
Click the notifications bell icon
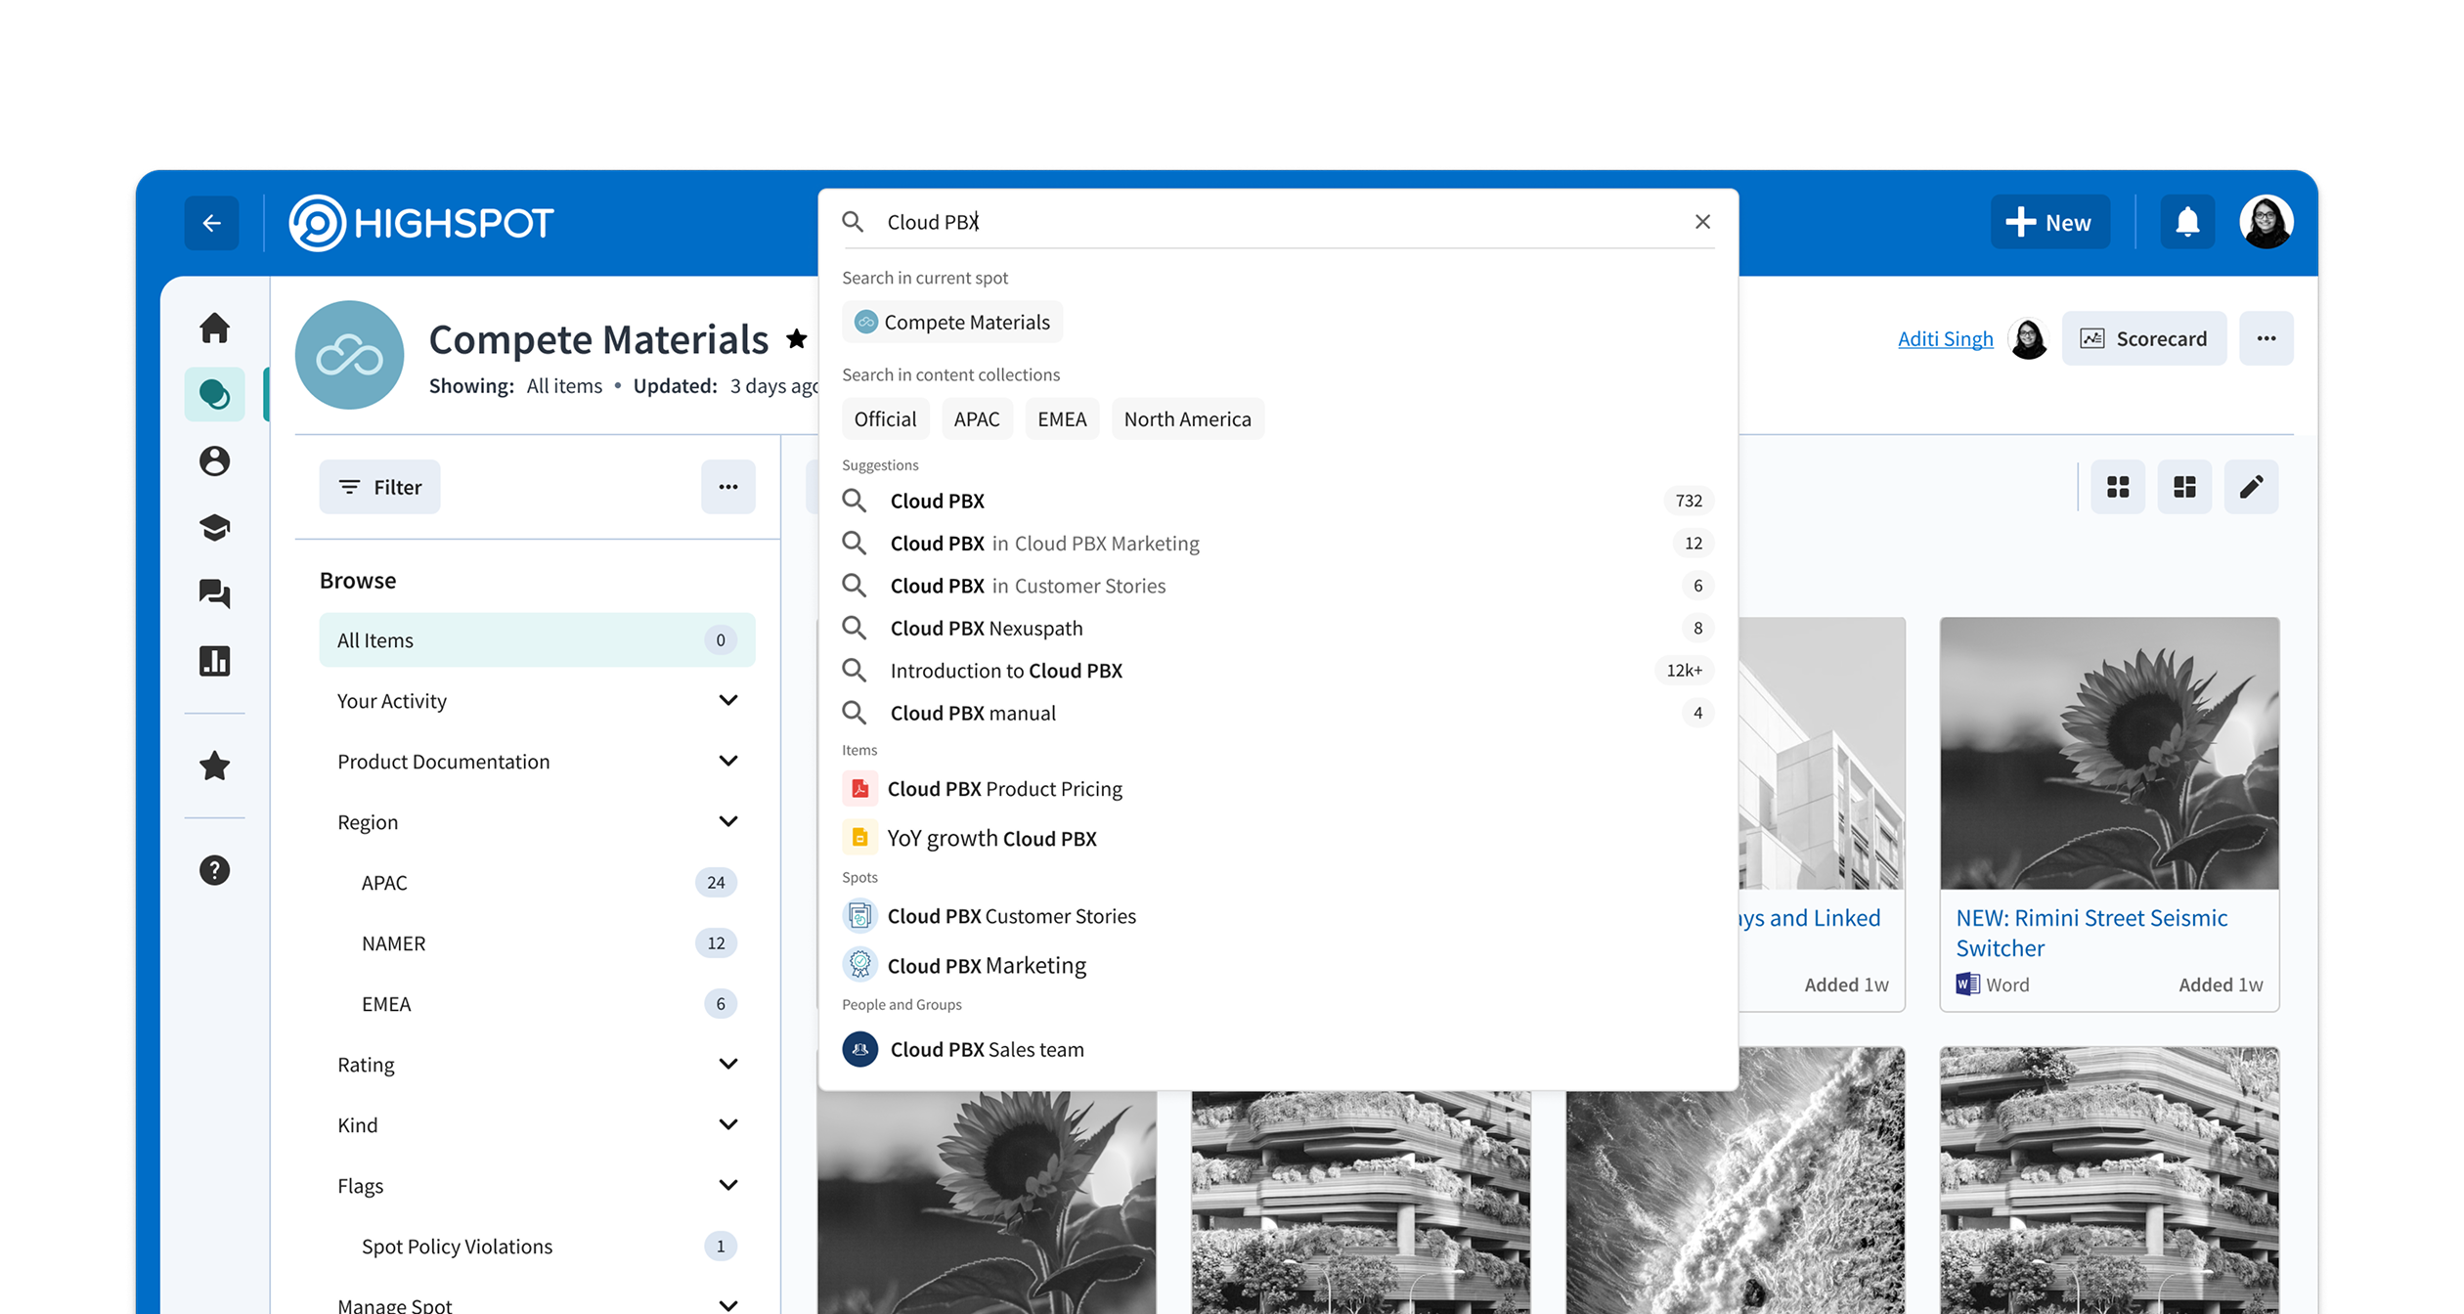[2187, 223]
